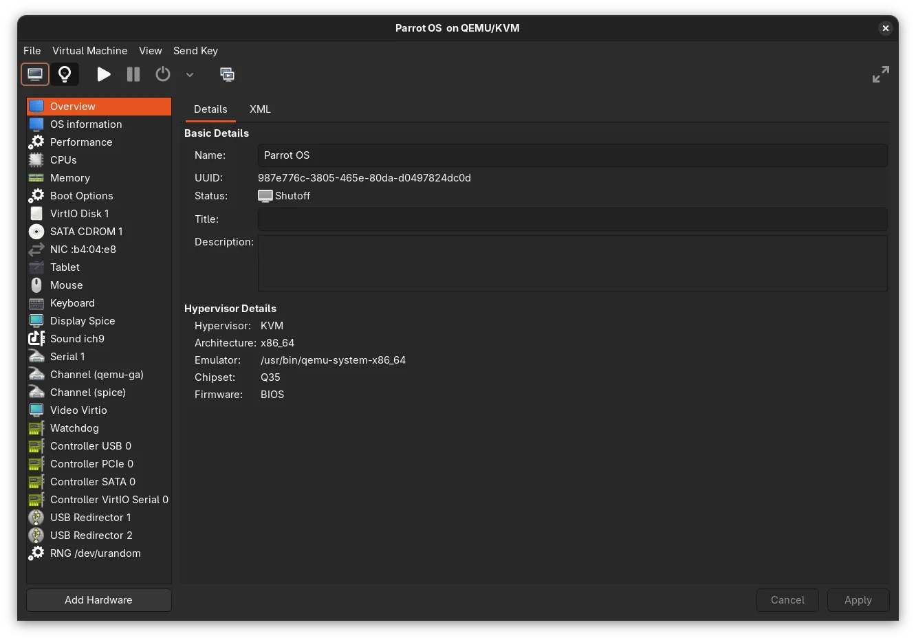
Task: Select USB Redirector 2
Action: [x=99, y=536]
